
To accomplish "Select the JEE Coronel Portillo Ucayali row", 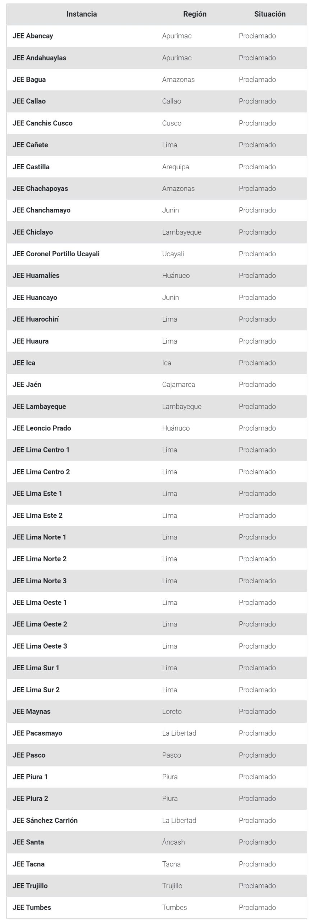I will pyautogui.click(x=56, y=254).
